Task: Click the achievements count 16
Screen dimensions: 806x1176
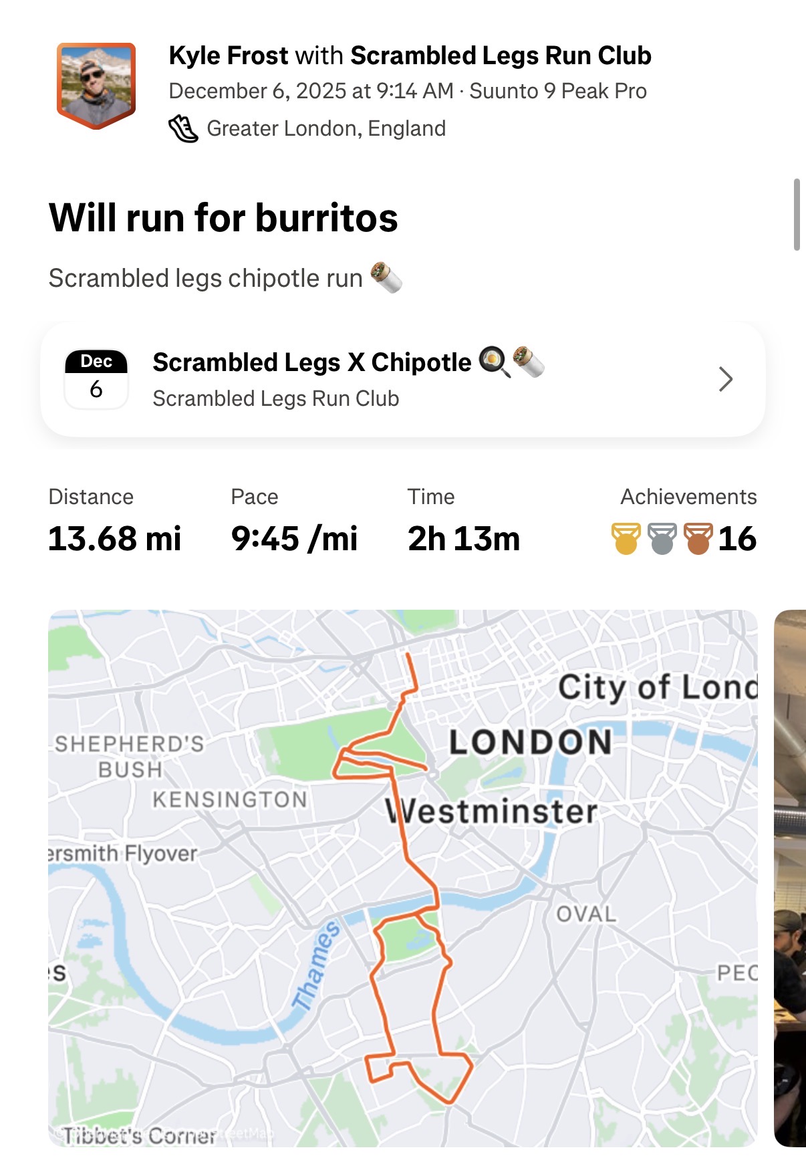Action: click(737, 539)
